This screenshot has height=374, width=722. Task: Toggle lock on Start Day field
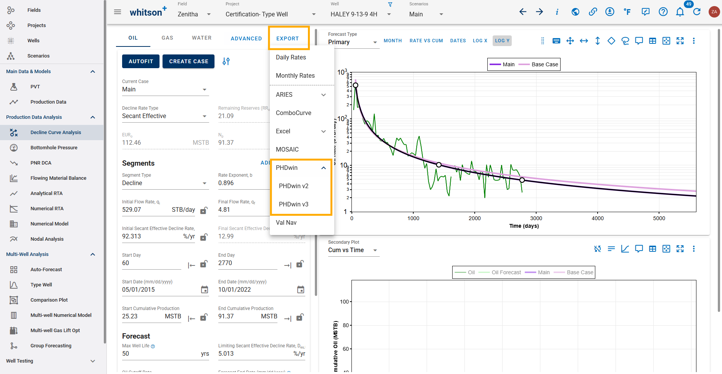(204, 264)
